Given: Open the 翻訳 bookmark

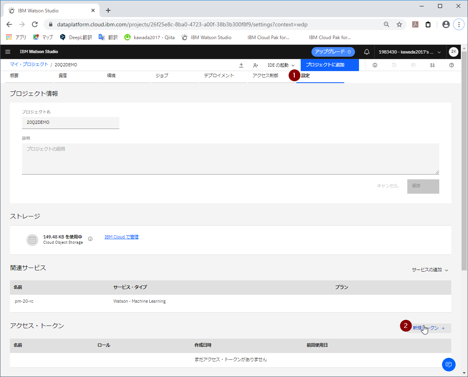Looking at the screenshot, I should point(108,37).
